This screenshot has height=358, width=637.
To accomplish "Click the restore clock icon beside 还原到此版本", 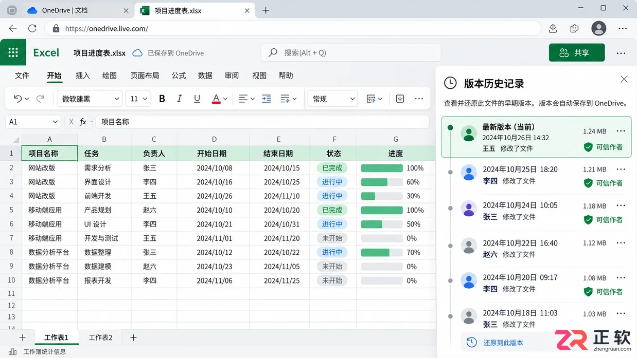I will point(471,342).
